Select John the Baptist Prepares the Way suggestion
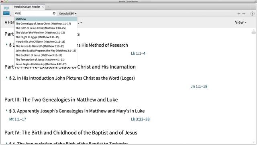The height and width of the screenshot is (145, 257). coord(46,51)
